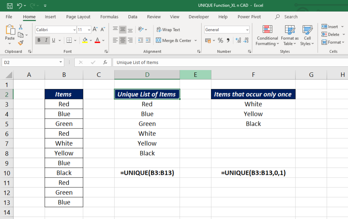Open the font name dropdown

74,30
